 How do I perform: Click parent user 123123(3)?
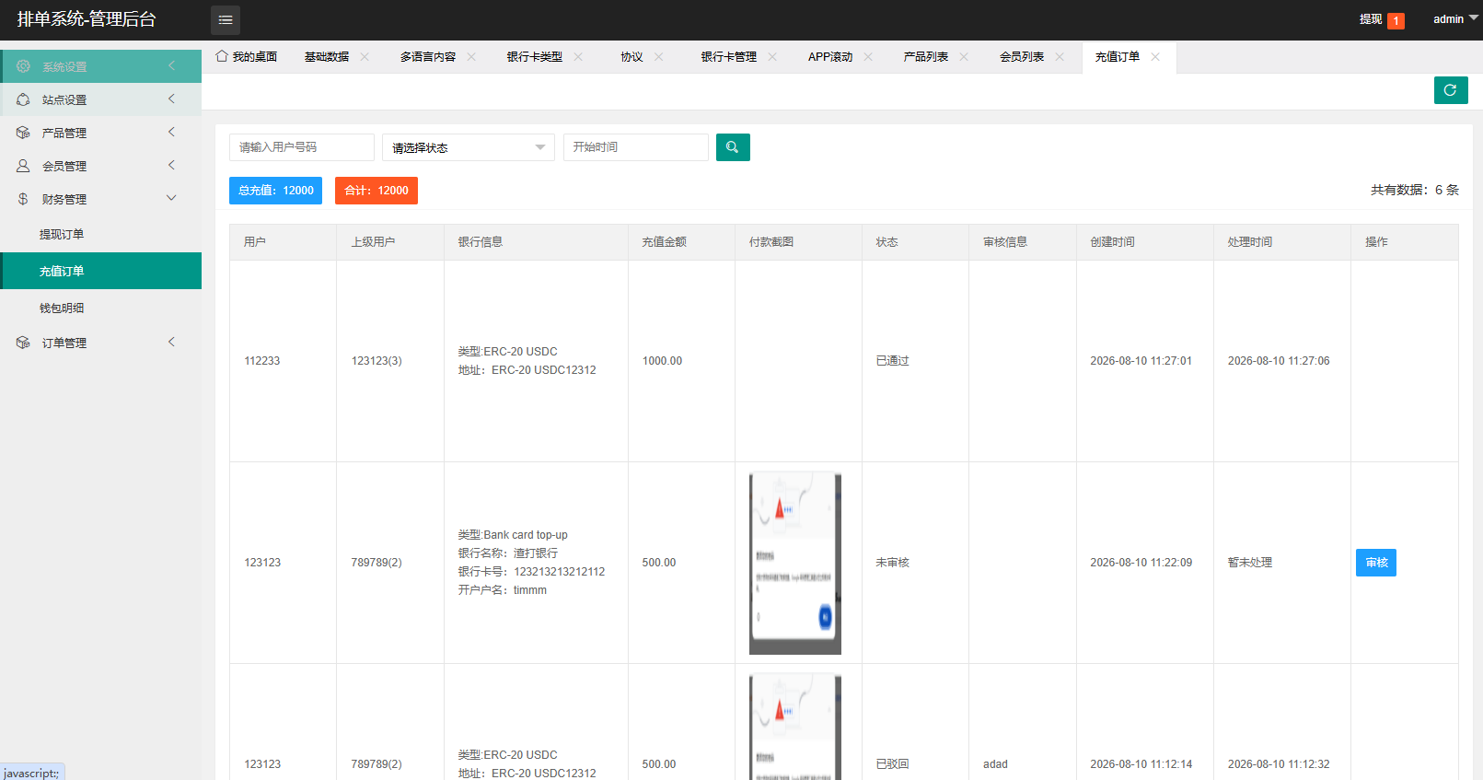point(377,361)
